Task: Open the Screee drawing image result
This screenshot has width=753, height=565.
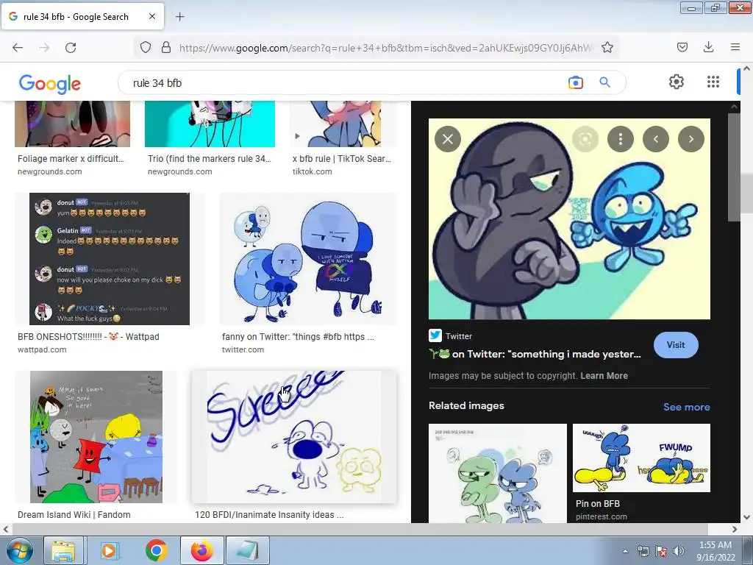Action: click(294, 437)
